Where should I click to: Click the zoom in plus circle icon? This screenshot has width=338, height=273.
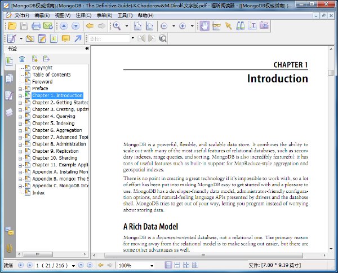(183, 26)
